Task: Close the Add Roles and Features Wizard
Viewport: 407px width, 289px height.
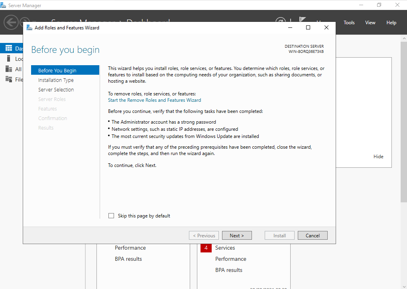Action: point(326,27)
